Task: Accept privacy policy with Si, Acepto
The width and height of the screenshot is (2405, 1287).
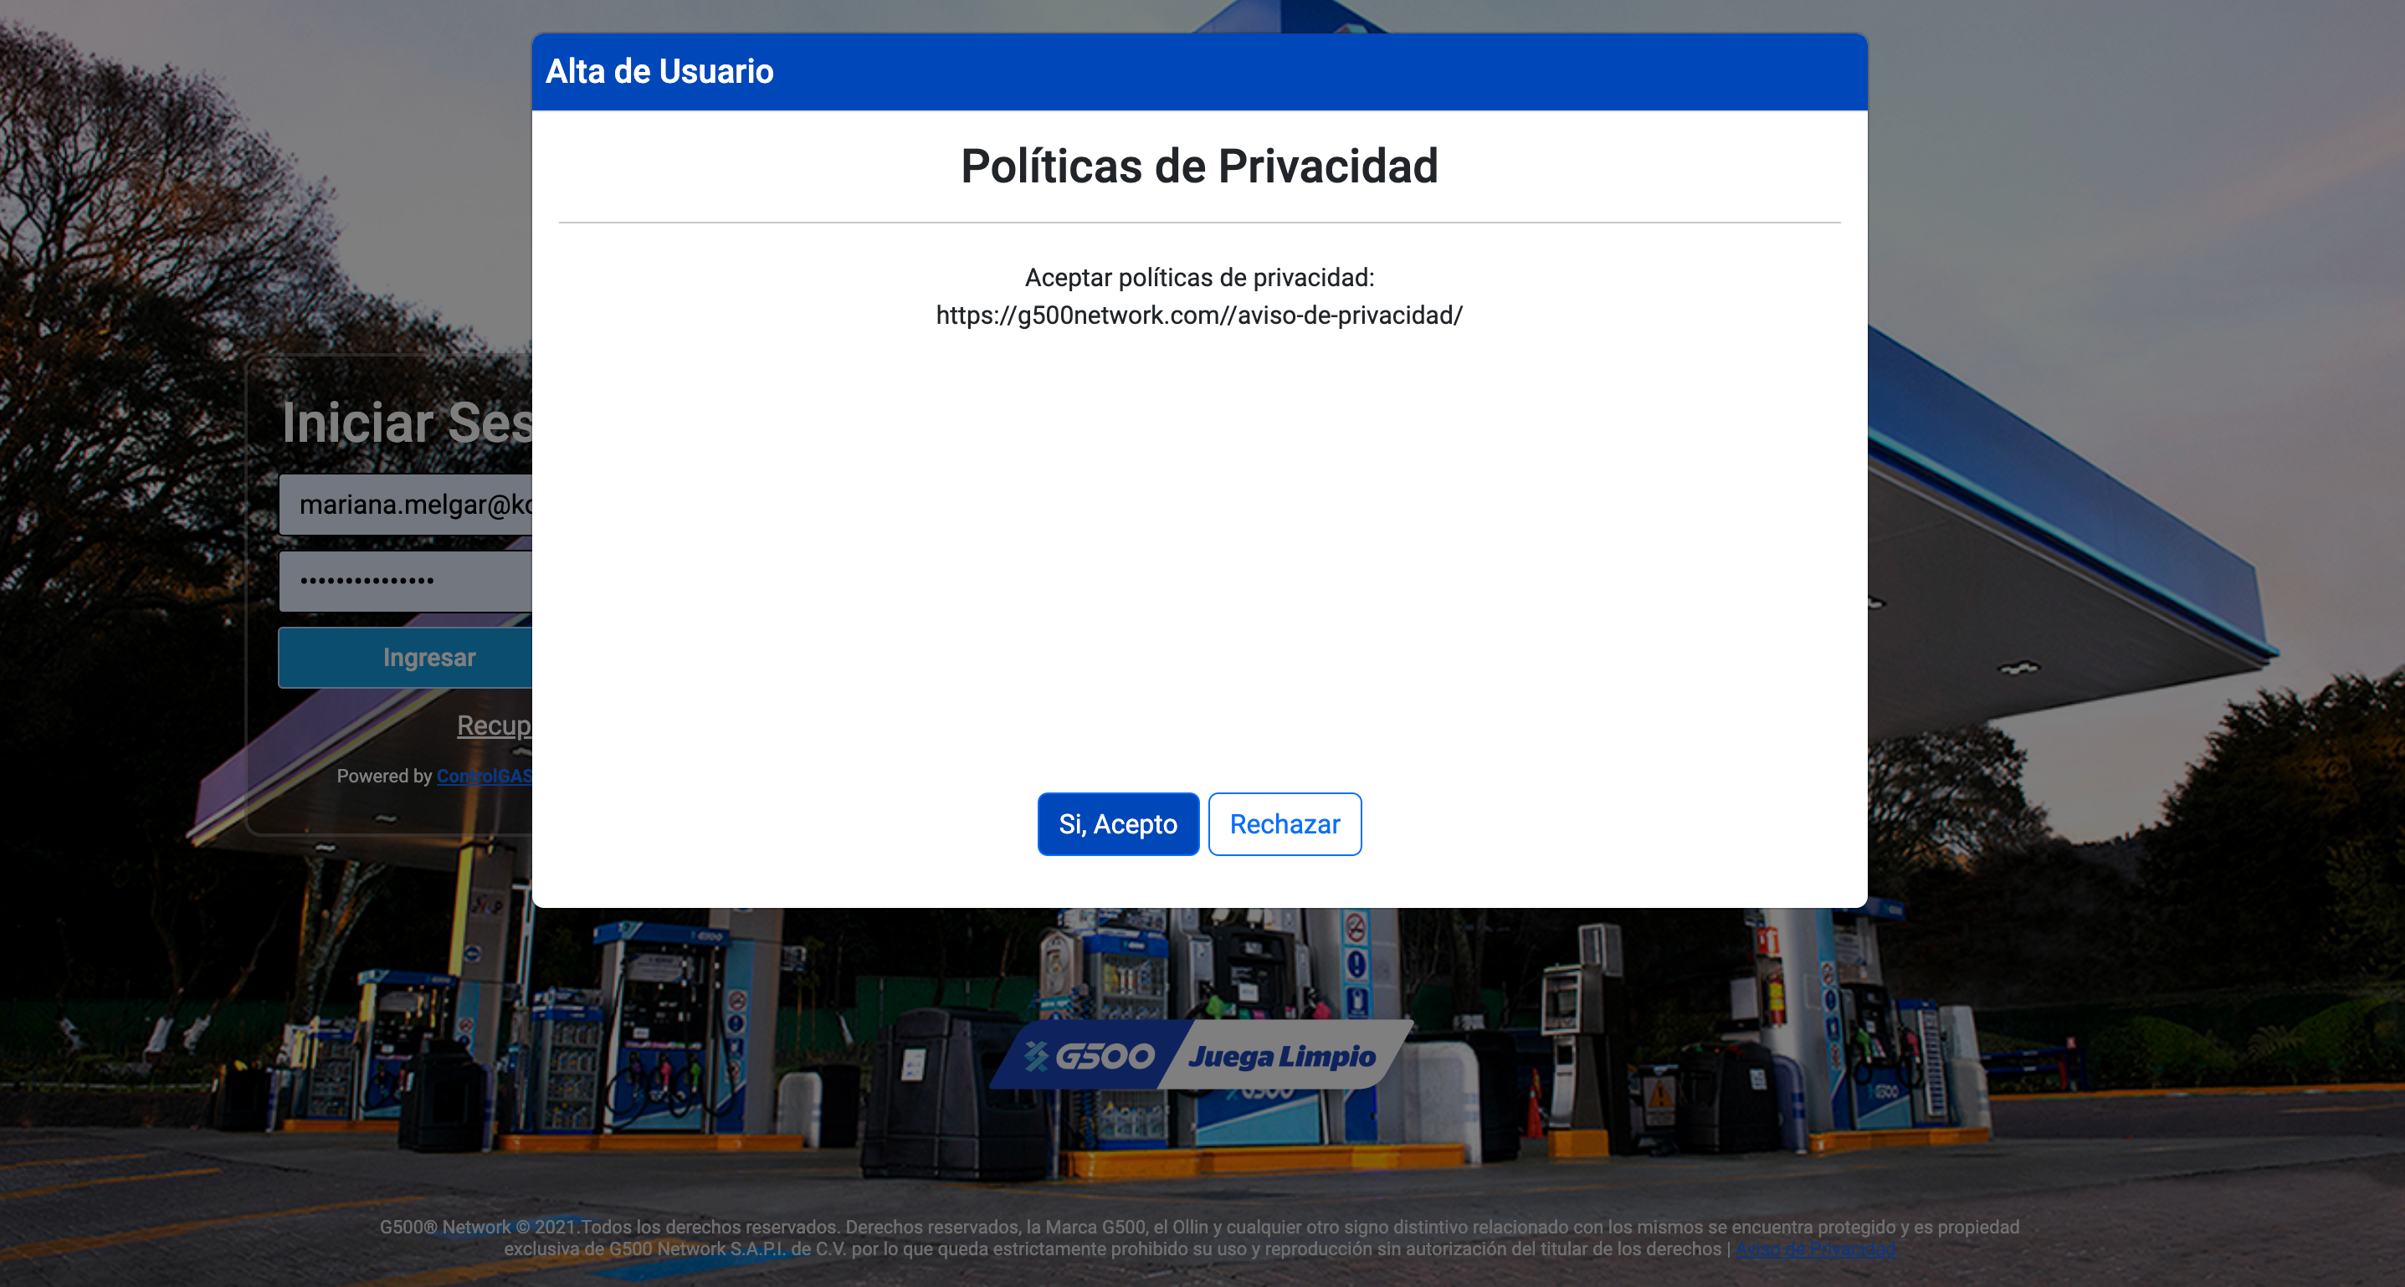Action: tap(1117, 824)
